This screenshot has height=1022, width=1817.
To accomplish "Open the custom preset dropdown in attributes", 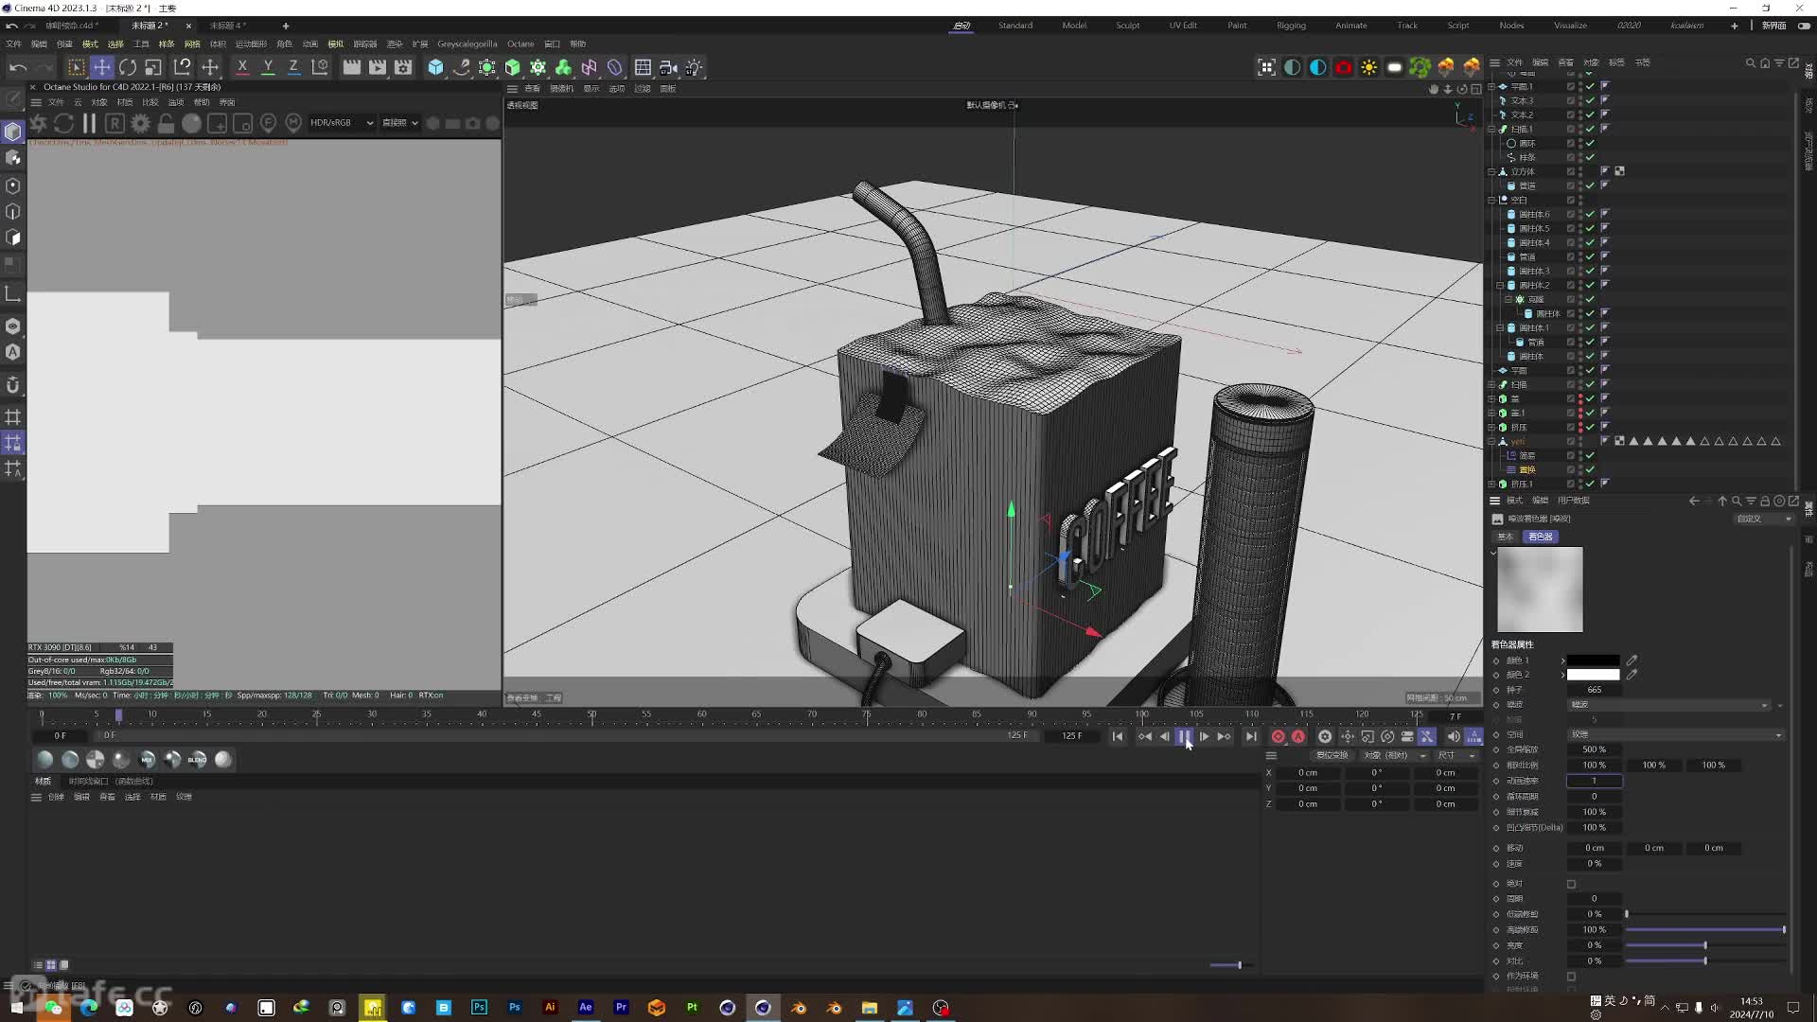I will coord(1764,519).
